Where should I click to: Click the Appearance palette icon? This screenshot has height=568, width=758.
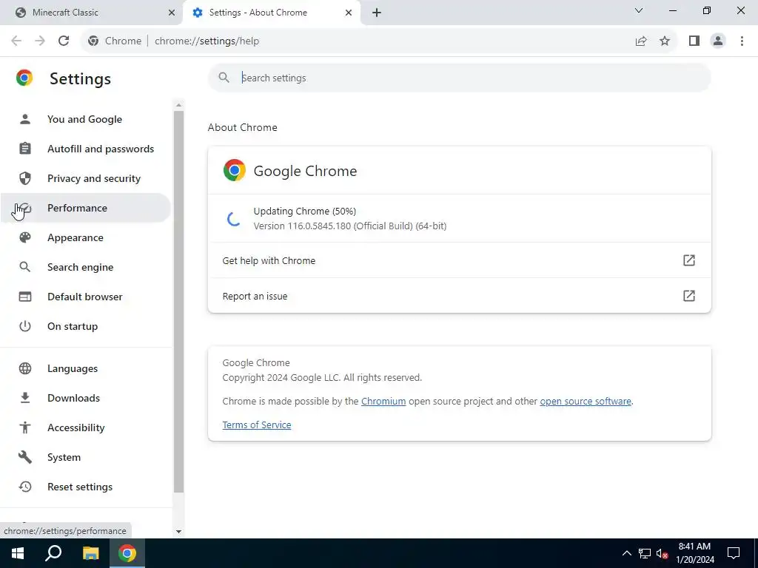click(24, 237)
